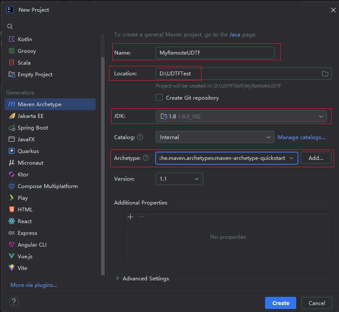Click the Ktor icon
Viewport: 339px width, 312px height.
(12, 174)
